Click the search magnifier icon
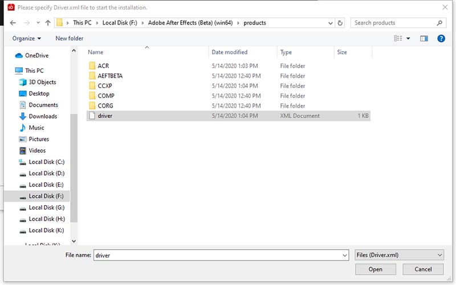The height and width of the screenshot is (285, 456). [x=439, y=23]
